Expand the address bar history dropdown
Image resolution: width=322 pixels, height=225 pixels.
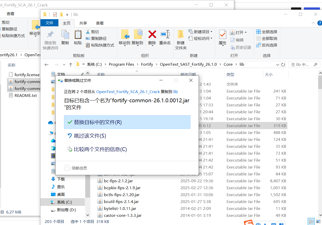tap(277, 65)
